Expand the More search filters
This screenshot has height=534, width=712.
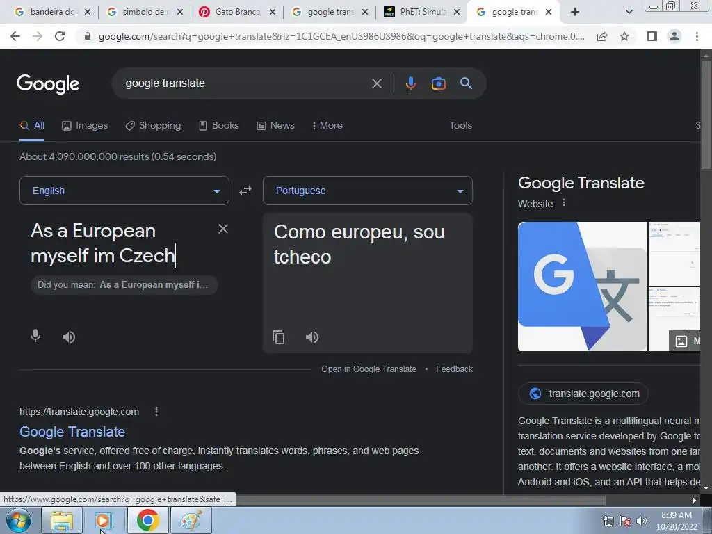point(327,126)
